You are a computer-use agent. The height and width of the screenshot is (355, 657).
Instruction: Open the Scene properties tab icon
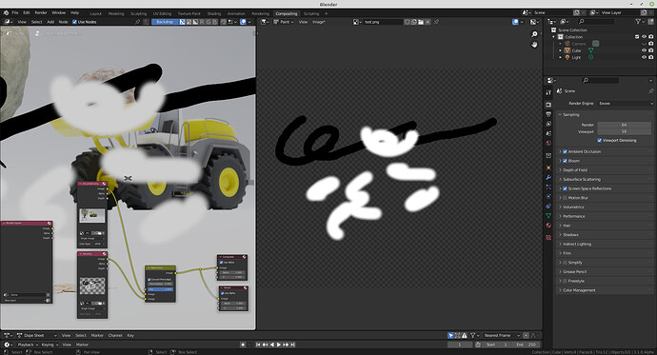point(548,133)
